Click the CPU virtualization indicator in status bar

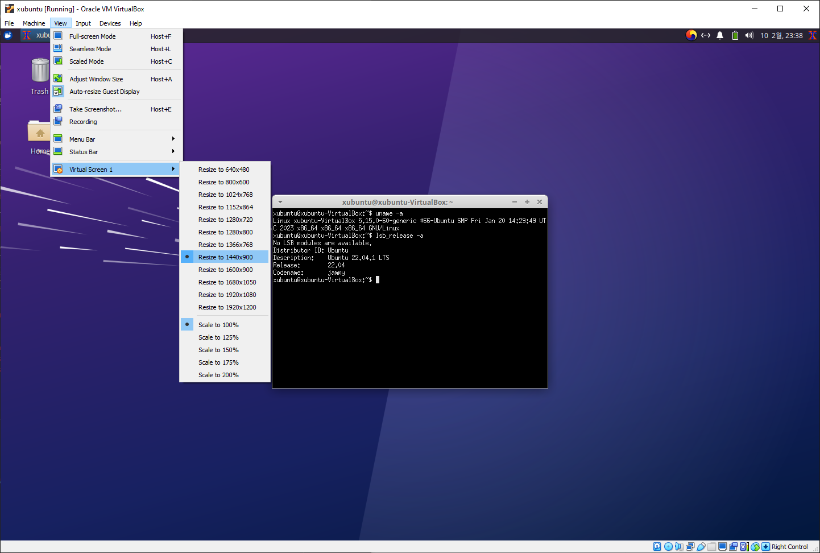(x=744, y=547)
